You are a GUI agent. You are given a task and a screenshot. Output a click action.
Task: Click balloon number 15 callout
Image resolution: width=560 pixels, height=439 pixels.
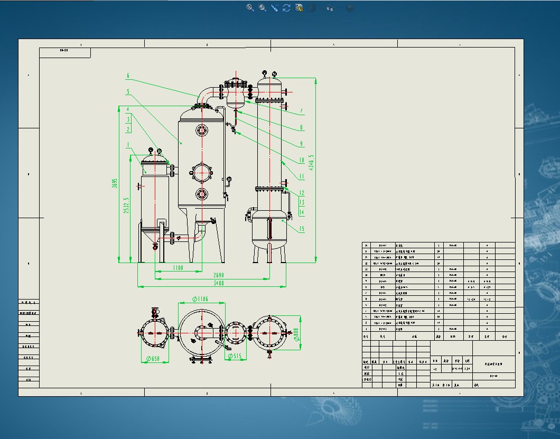tap(302, 229)
